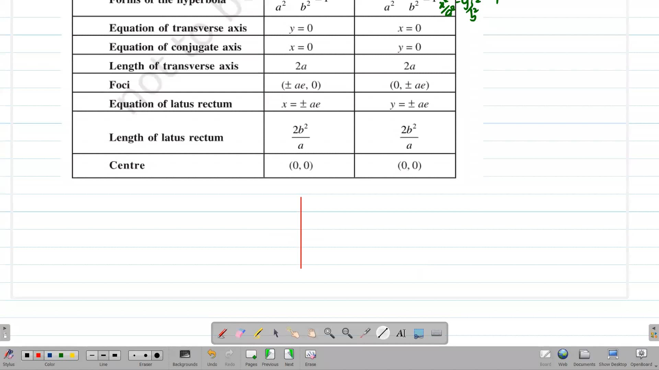This screenshot has height=370, width=659.
Task: Select the Zoom in magnifier tool
Action: click(328, 333)
